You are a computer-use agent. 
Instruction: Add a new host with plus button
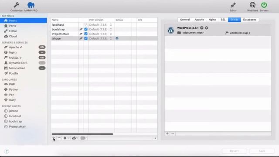tap(54, 138)
